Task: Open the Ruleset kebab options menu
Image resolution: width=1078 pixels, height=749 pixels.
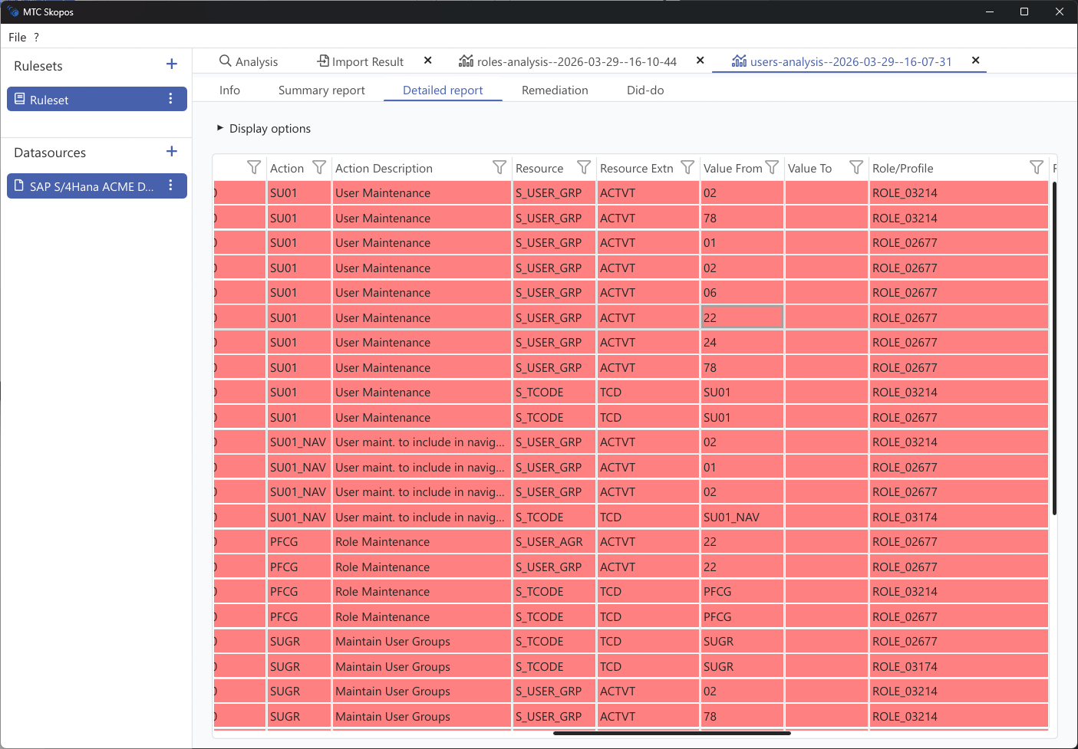Action: point(170,98)
